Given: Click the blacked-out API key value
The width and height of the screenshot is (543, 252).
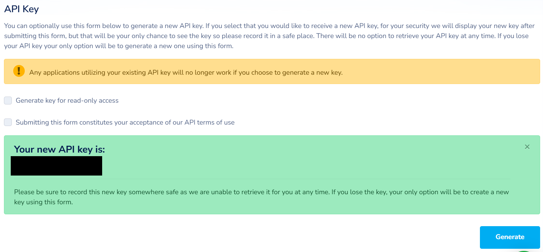Looking at the screenshot, I should click(x=56, y=166).
